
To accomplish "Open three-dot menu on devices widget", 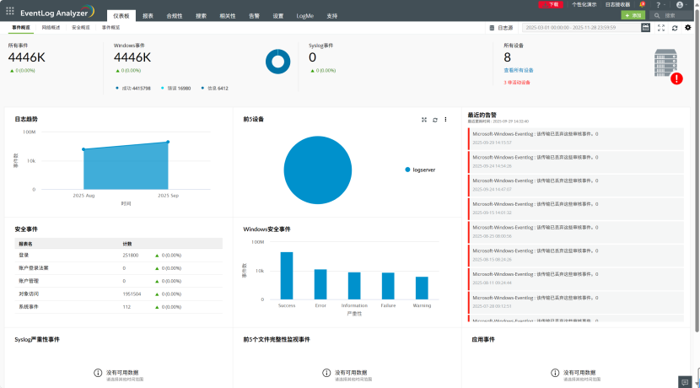I will [x=445, y=120].
